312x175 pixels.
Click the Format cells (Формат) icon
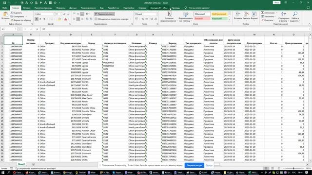click(254, 14)
